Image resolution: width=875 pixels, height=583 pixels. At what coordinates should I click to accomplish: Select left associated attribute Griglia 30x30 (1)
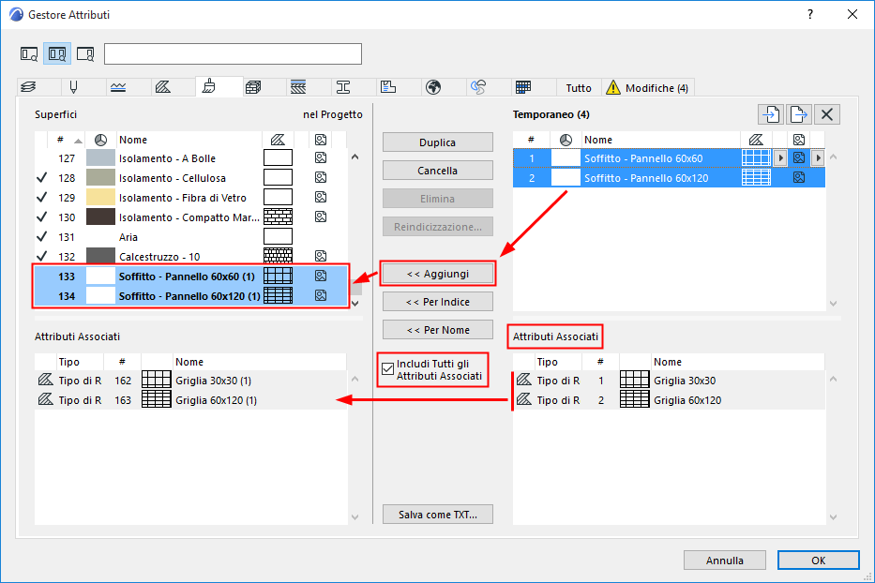(x=190, y=381)
